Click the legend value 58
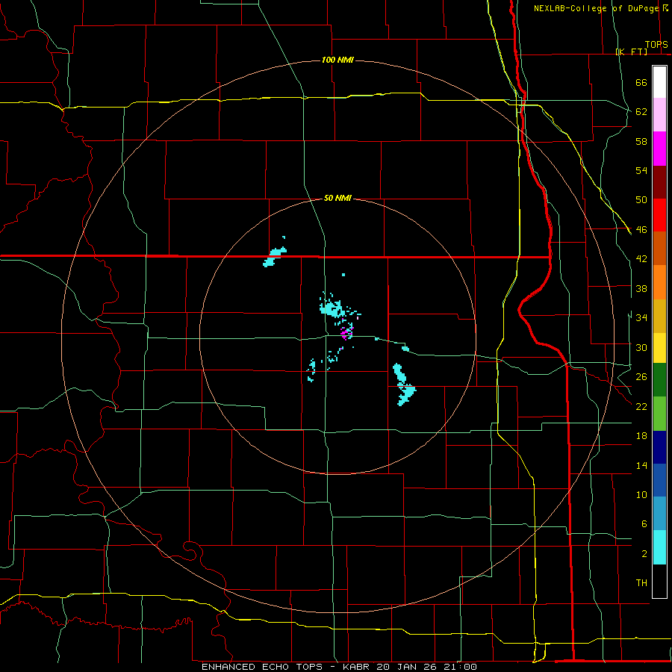Viewport: 672px width, 672px height. pos(641,141)
